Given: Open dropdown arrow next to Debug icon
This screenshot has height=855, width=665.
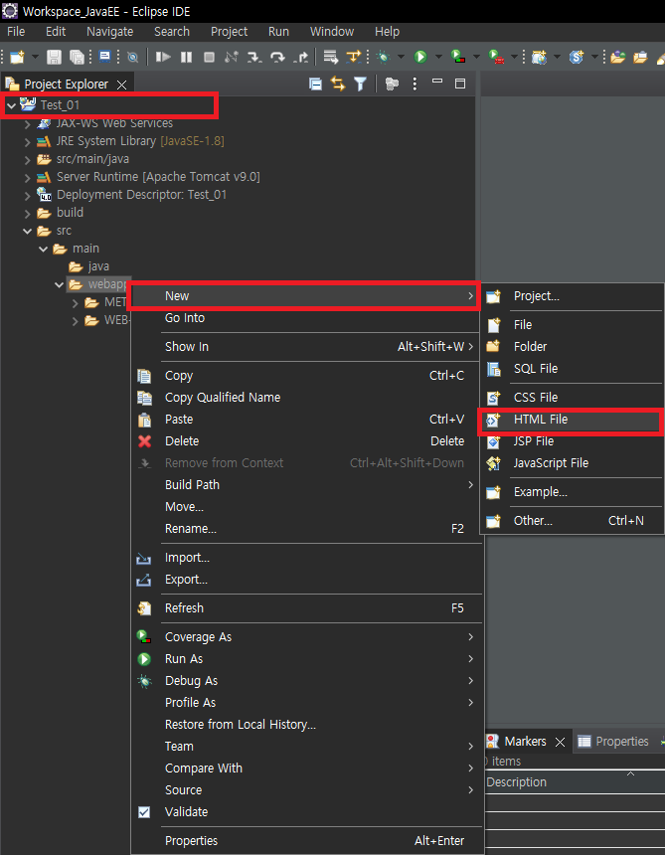Looking at the screenshot, I should [401, 57].
